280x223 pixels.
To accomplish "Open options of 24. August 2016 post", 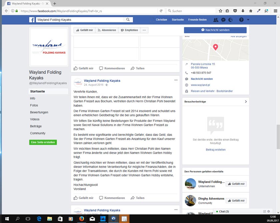I will (176, 80).
